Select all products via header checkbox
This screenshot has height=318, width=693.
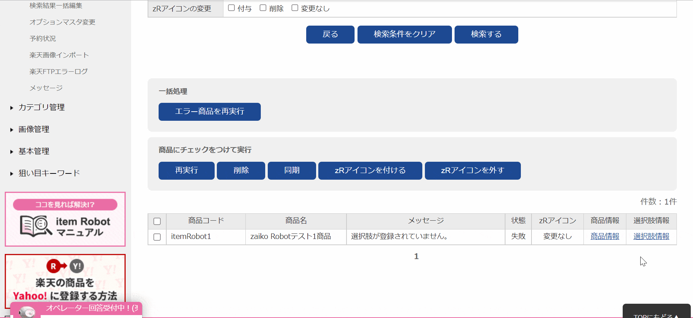157,221
